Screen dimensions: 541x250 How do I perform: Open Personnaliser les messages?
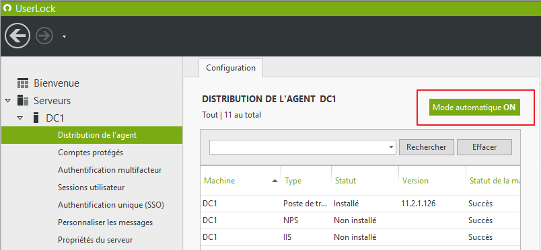point(105,222)
